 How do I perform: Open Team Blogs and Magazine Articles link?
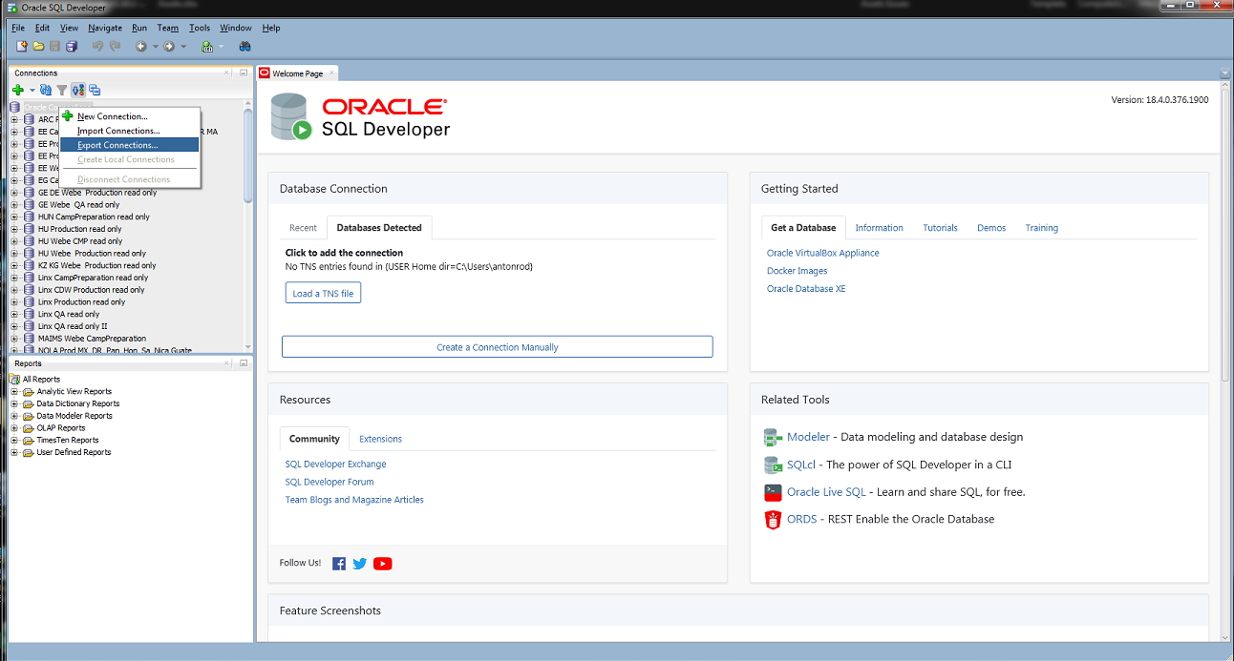click(354, 500)
